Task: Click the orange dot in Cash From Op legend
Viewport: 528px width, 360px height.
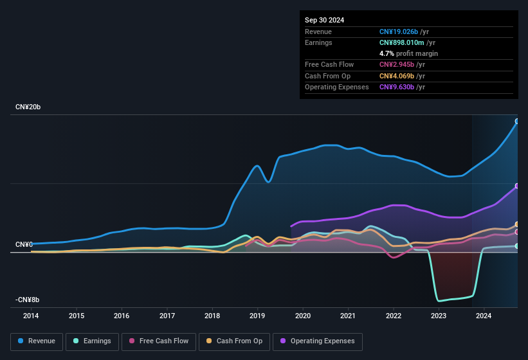Action: tap(209, 341)
